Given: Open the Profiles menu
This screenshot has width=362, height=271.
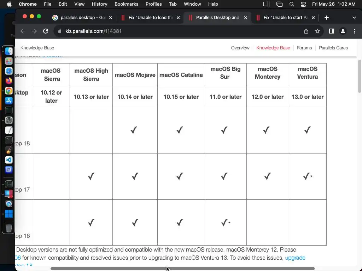Looking at the screenshot, I should pos(153,4).
